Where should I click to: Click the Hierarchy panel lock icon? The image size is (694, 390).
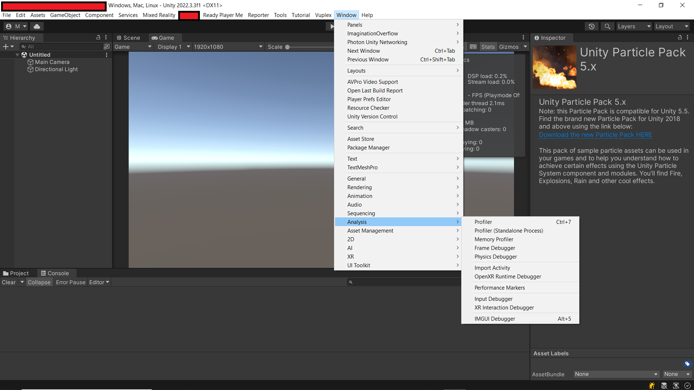(x=98, y=38)
